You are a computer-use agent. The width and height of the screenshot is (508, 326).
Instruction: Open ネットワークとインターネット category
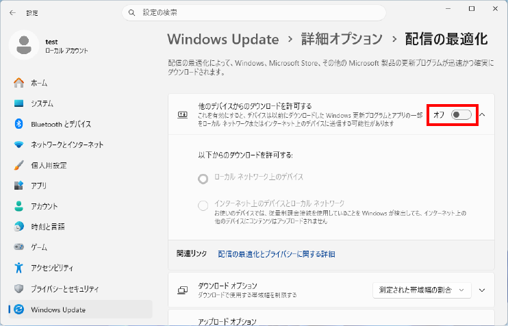click(x=80, y=145)
